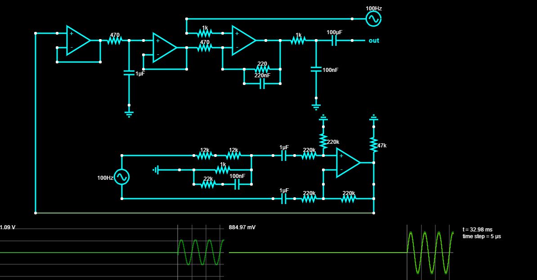Click the 22k resistor
This screenshot has width=537, height=280.
coord(208,184)
